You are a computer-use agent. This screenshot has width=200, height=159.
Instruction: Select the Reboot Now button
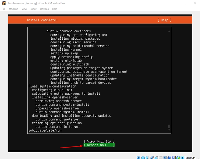[99, 145]
